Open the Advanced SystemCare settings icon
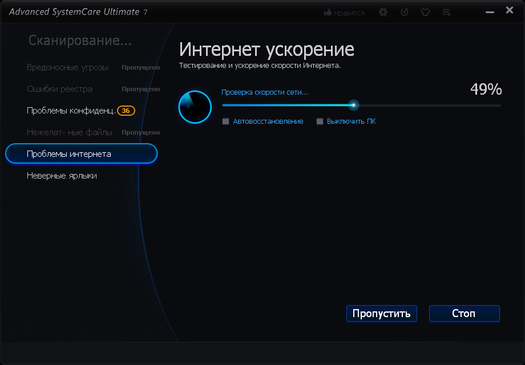525x365 pixels. tap(383, 11)
